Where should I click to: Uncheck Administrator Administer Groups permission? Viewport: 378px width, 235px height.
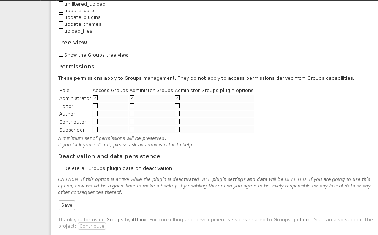[132, 98]
